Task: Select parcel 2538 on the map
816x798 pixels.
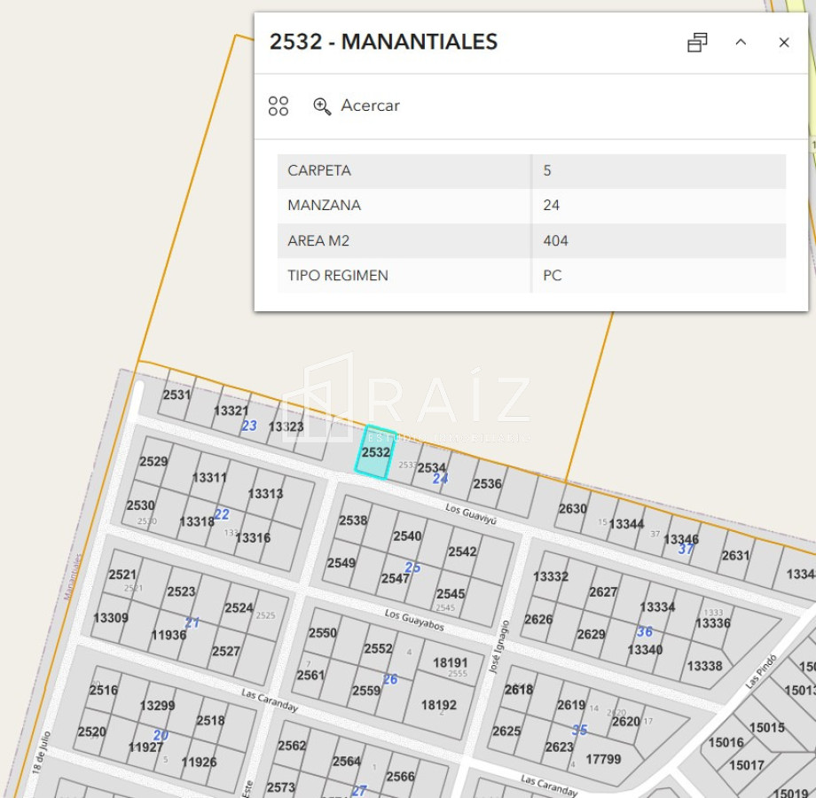Action: (x=353, y=520)
